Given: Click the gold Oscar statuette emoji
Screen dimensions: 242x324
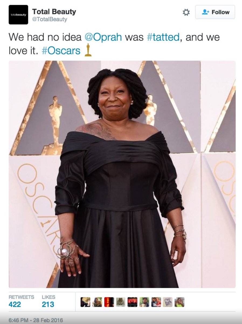Looking at the screenshot, I should [88, 50].
